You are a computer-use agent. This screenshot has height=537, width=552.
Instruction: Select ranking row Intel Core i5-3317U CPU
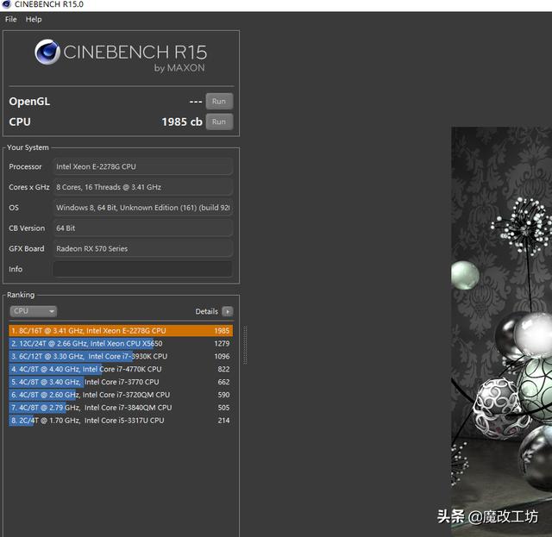(121, 421)
